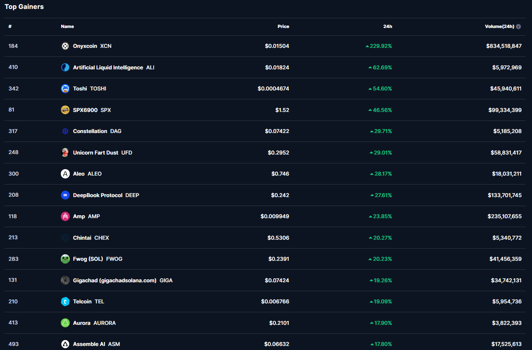
Task: Sort by 24h change column header
Action: pyautogui.click(x=387, y=26)
